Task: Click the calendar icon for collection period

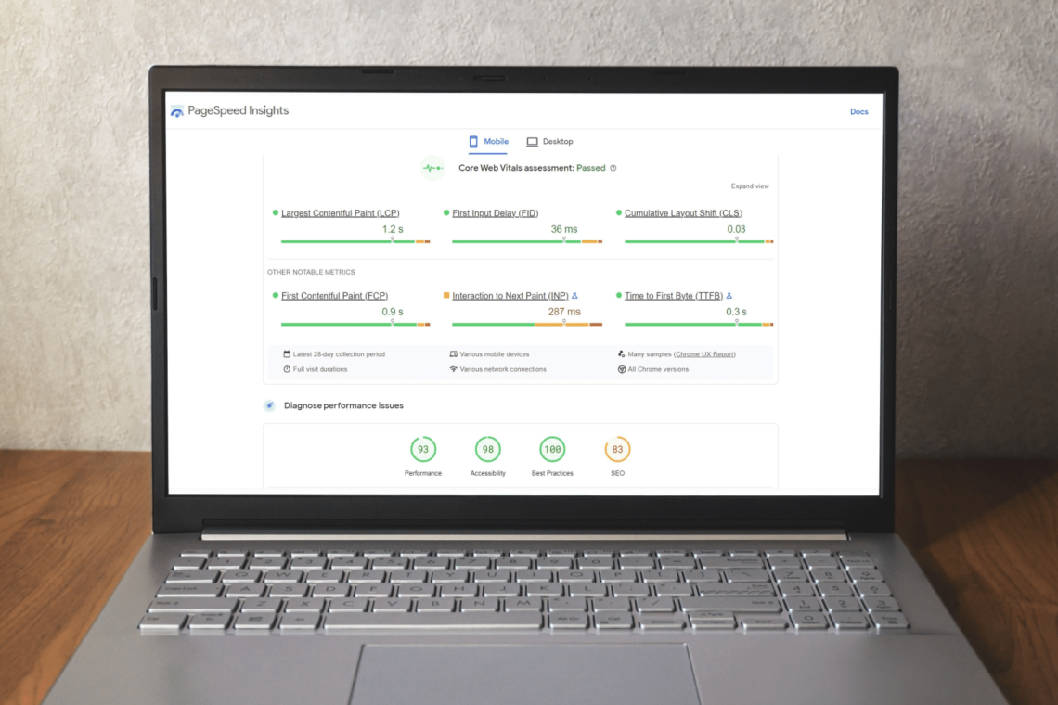Action: pyautogui.click(x=287, y=354)
